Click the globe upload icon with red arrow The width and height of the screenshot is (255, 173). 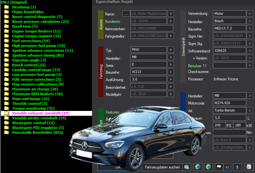coord(208,167)
